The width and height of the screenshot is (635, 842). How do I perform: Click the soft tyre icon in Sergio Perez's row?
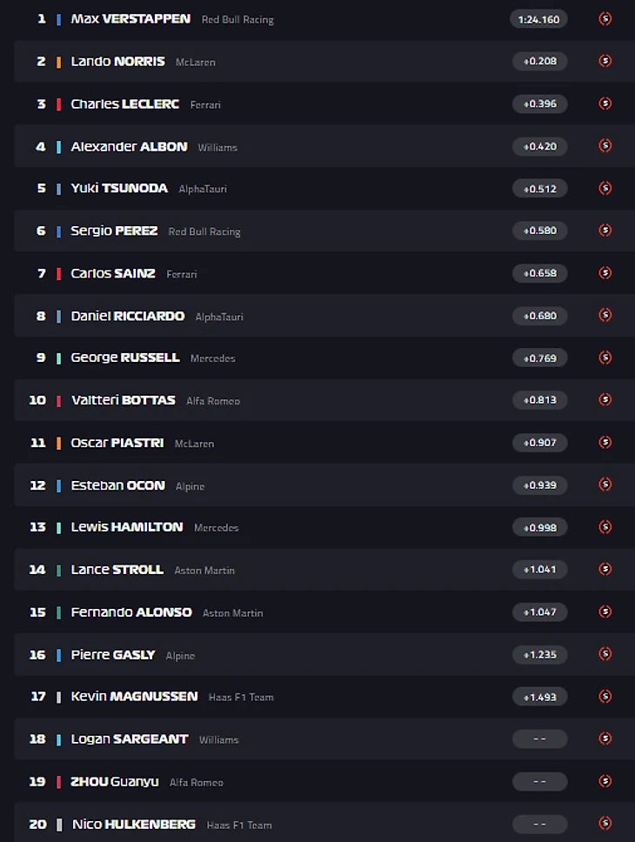(x=605, y=231)
